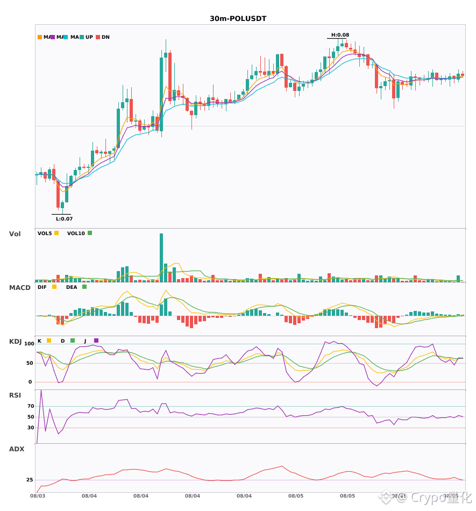The width and height of the screenshot is (476, 511).
Task: Select the yellow K legend swatch
Action: tap(49, 340)
